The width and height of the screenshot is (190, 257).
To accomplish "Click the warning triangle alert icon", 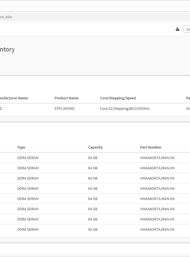I will (x=177, y=29).
